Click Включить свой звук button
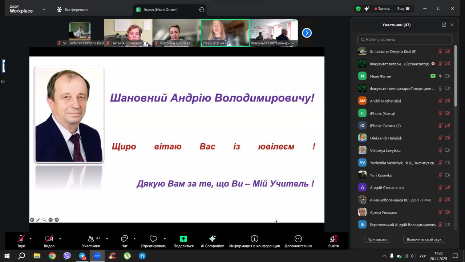This screenshot has height=262, width=465. coord(424,239)
